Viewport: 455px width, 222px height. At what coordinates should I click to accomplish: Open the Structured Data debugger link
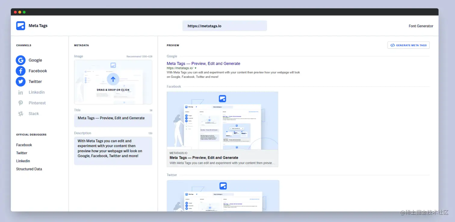[29, 169]
